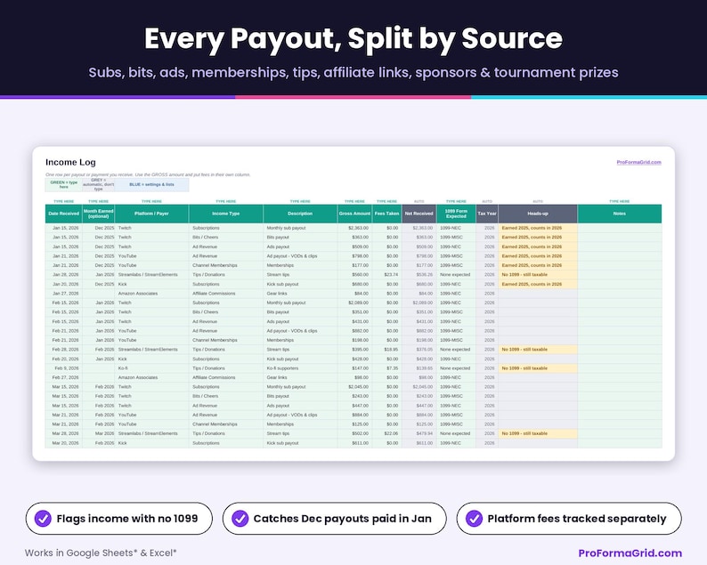Click the checkmark icon beside Platform fees tracked

coord(474,519)
